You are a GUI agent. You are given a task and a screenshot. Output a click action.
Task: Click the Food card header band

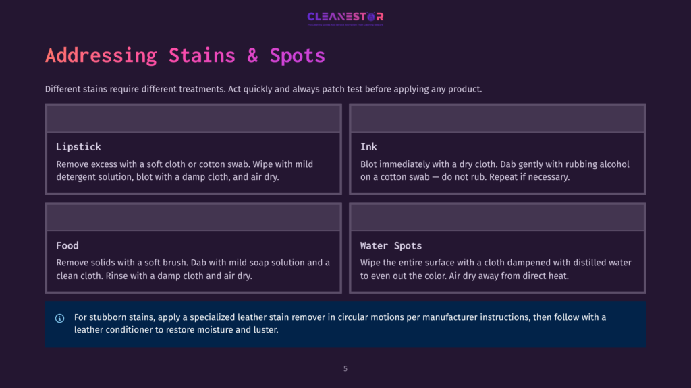(x=194, y=218)
